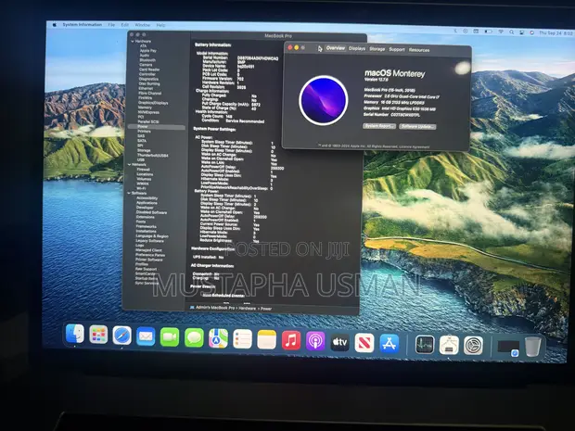The height and width of the screenshot is (431, 575).
Task: Select Memory in the sidebar
Action: click(x=145, y=108)
